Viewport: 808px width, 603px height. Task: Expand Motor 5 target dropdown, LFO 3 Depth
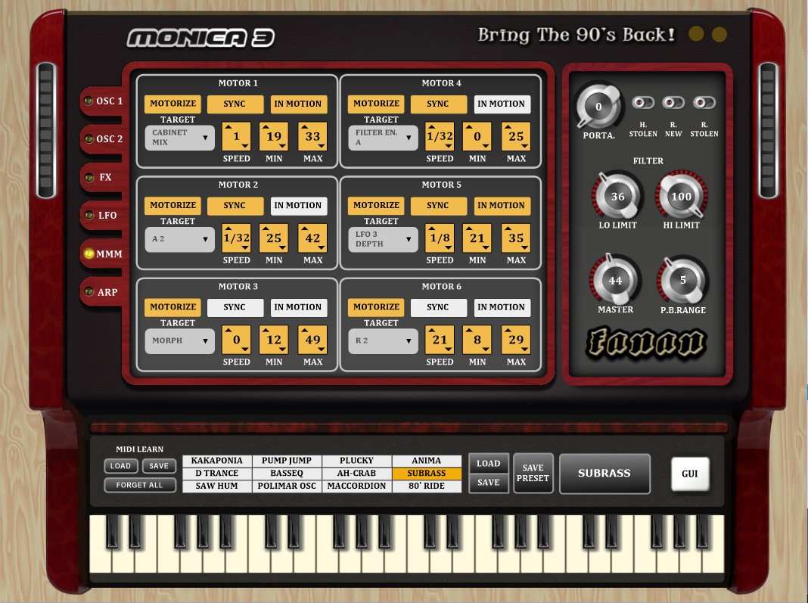(383, 239)
